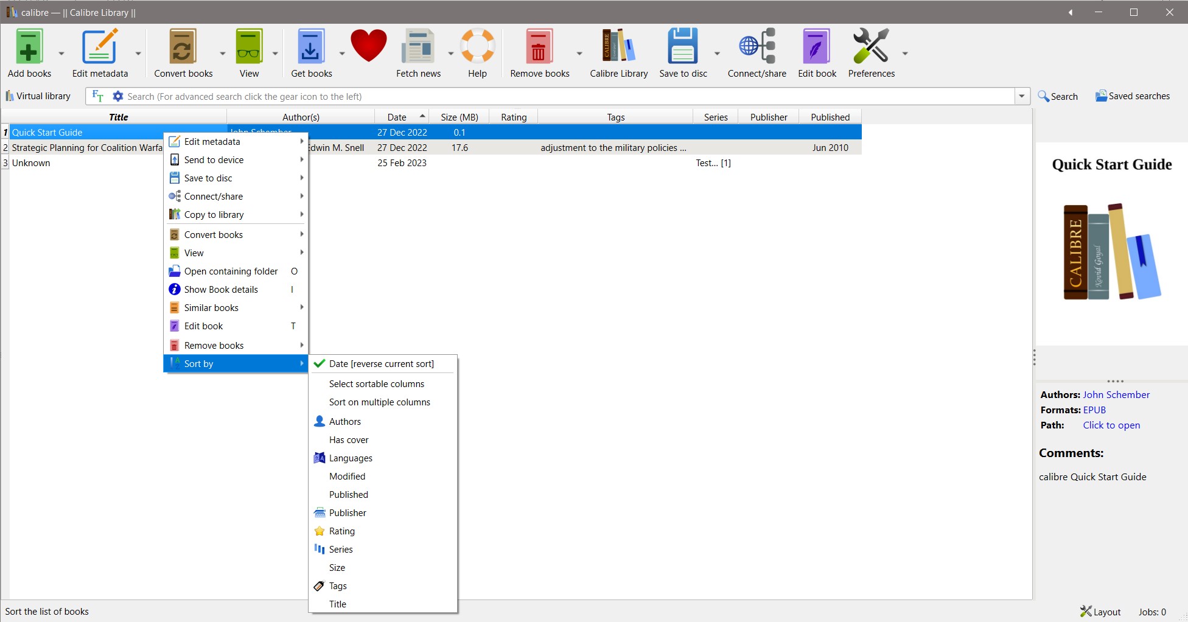Image resolution: width=1188 pixels, height=622 pixels.
Task: Click the Add books toolbar icon
Action: pyautogui.click(x=29, y=46)
